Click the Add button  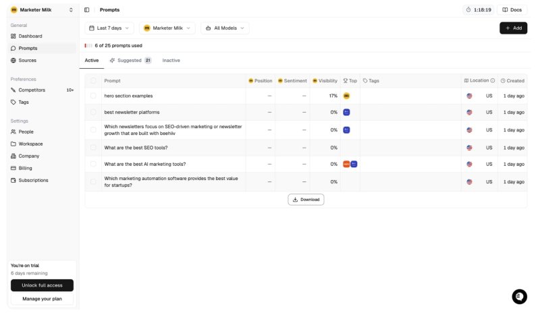(513, 28)
